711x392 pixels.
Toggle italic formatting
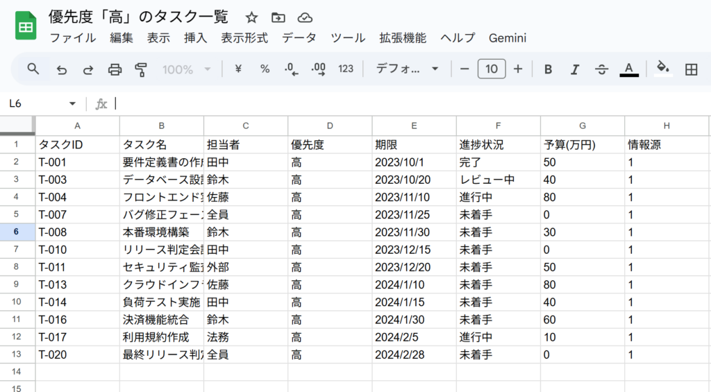pos(574,69)
